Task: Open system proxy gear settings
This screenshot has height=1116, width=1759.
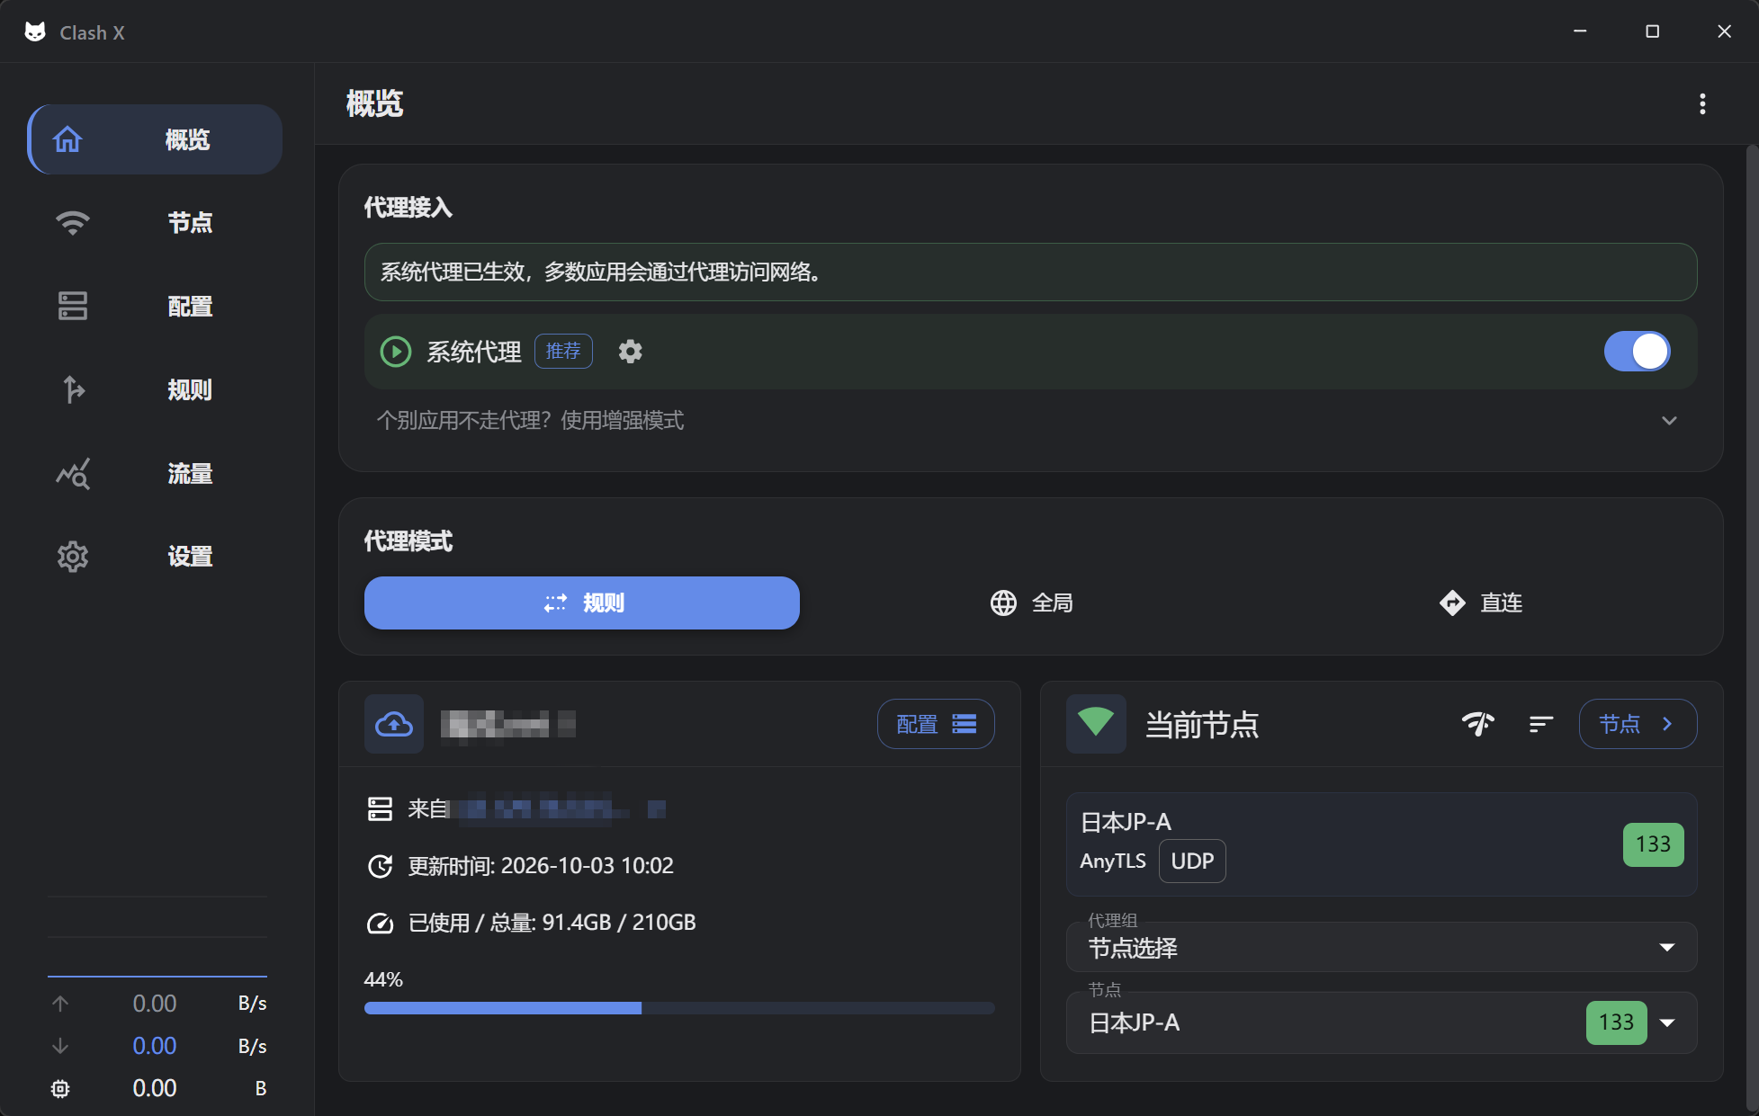Action: tap(631, 352)
